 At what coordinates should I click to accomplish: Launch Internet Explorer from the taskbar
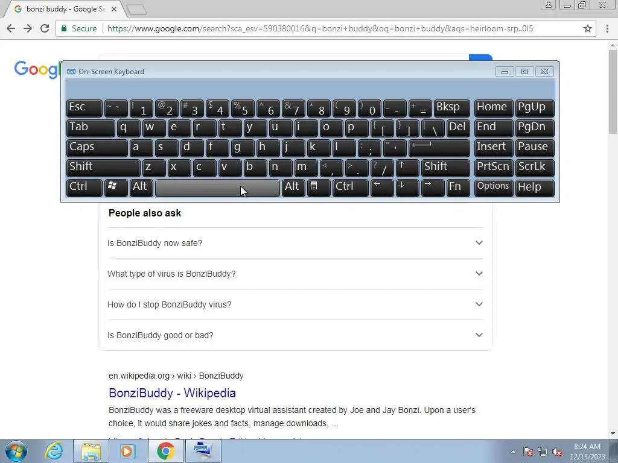click(x=54, y=451)
